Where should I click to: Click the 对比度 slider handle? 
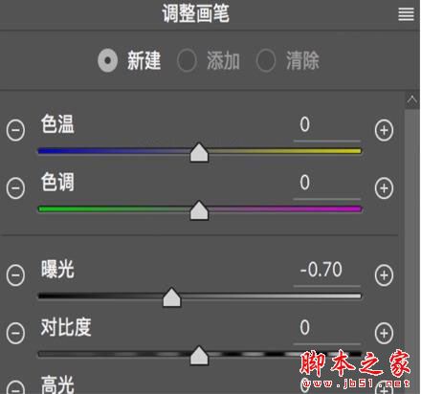pos(199,355)
